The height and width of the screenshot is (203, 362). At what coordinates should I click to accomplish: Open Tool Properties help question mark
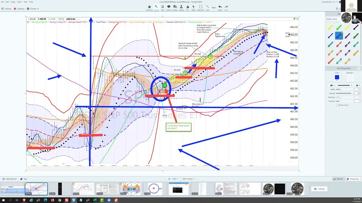(359, 68)
